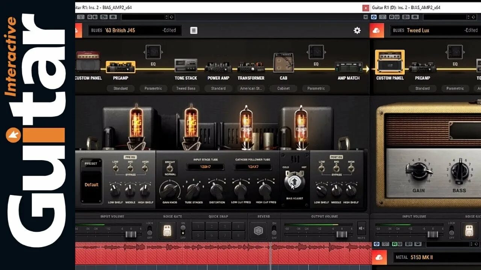Toggle the Reverb On/Off switch
The width and height of the screenshot is (481, 270).
click(x=274, y=230)
